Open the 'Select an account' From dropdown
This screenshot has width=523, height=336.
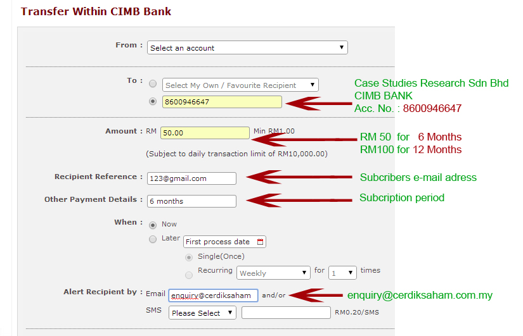tap(247, 47)
